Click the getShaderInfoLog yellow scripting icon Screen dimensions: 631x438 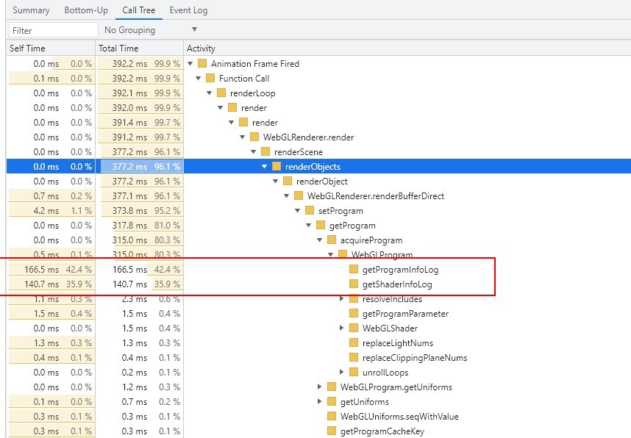(354, 284)
